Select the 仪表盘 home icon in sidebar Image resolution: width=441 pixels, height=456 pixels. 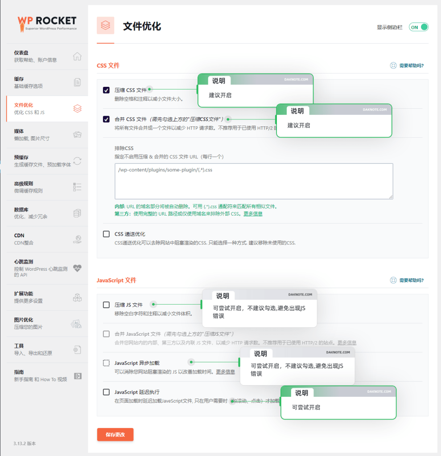pyautogui.click(x=77, y=57)
